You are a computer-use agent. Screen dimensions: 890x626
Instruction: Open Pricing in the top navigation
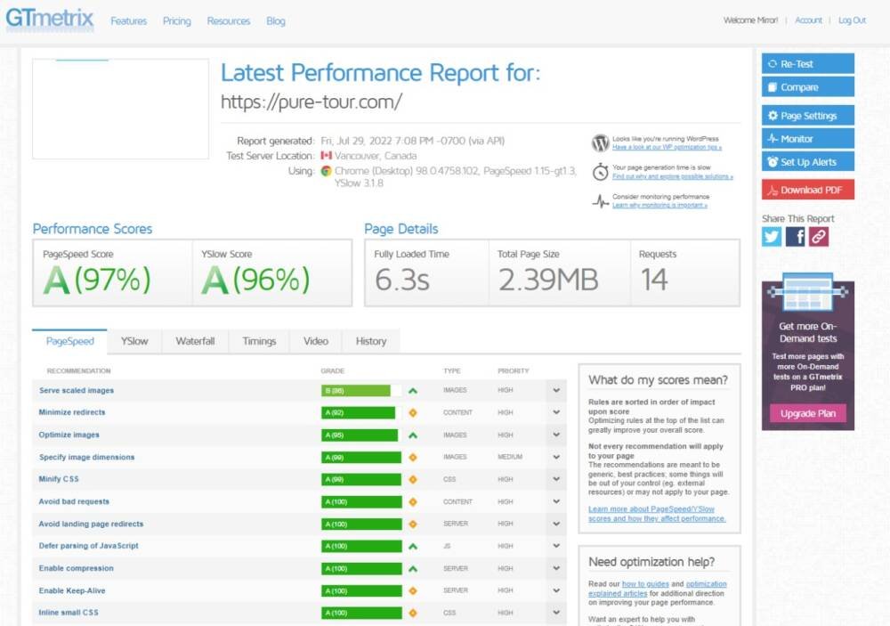pyautogui.click(x=176, y=20)
